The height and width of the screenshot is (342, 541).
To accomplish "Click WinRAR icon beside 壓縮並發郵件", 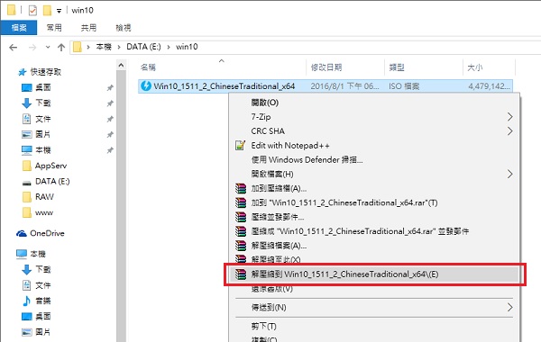I will coord(241,217).
